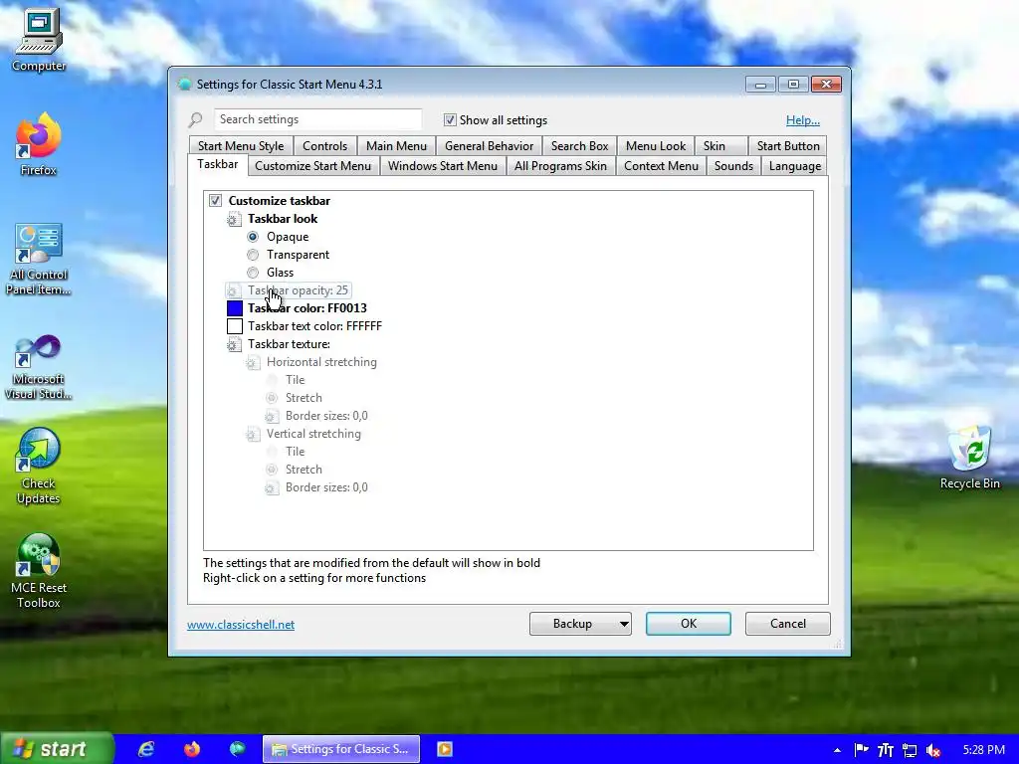Screen dimensions: 1019x764
Task: Click the OK button
Action: click(689, 624)
